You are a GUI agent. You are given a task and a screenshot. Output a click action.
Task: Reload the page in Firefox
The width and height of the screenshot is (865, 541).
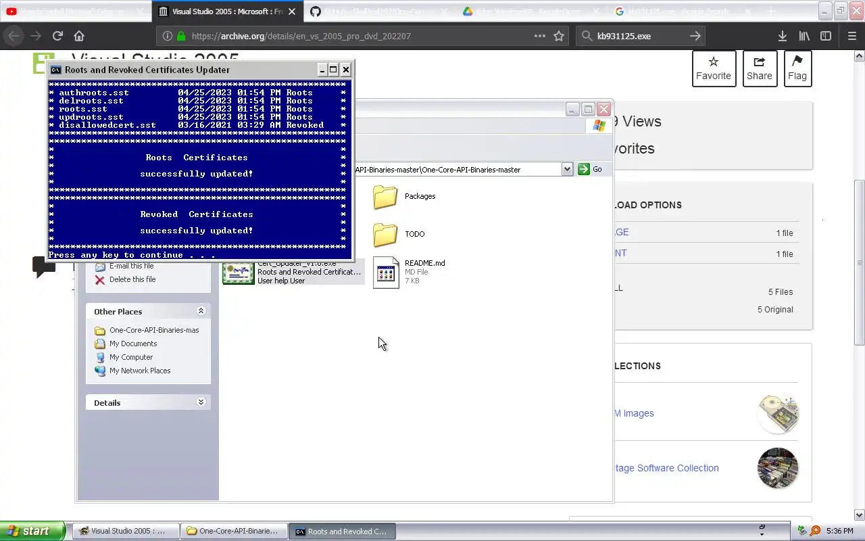(57, 36)
